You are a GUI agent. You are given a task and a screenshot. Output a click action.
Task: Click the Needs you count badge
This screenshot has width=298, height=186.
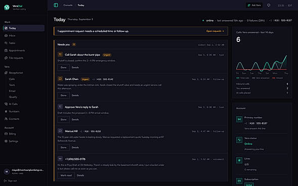74,44
